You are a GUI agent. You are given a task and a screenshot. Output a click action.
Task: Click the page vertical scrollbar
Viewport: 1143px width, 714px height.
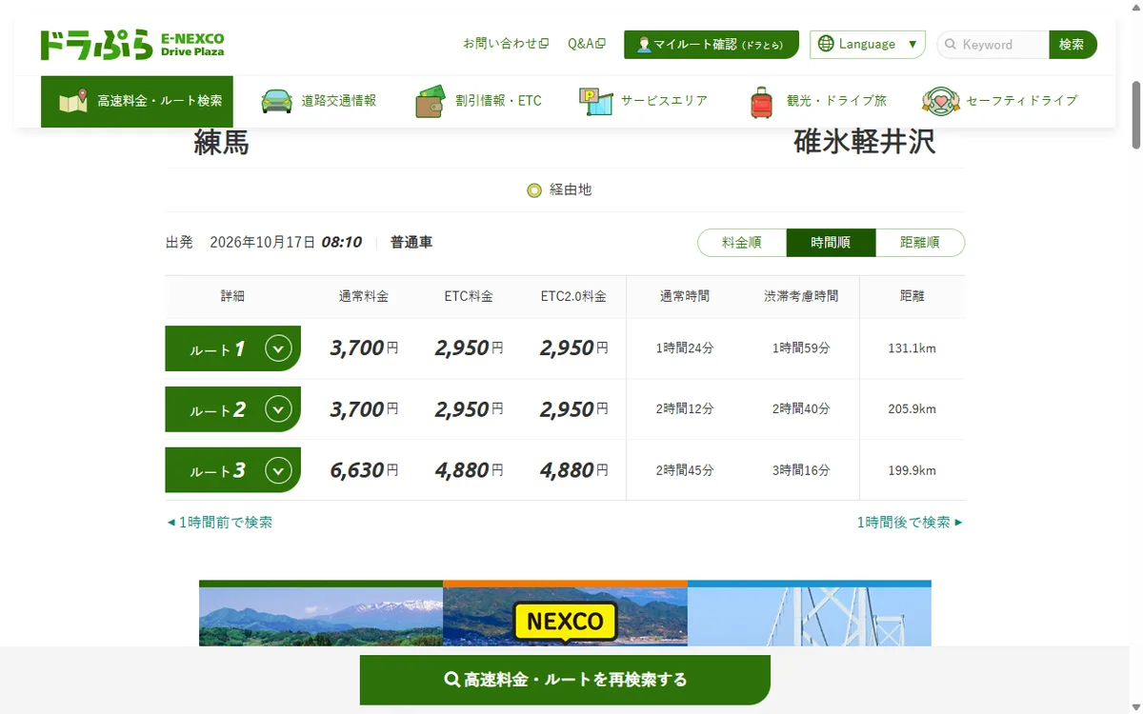1136,114
